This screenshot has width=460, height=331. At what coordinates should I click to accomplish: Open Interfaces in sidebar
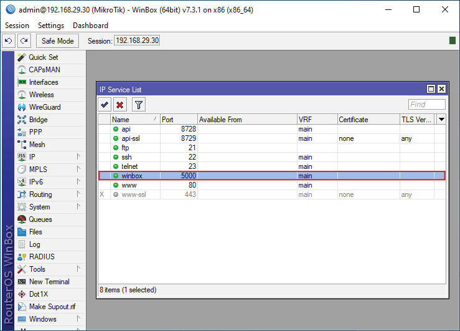pyautogui.click(x=50, y=82)
